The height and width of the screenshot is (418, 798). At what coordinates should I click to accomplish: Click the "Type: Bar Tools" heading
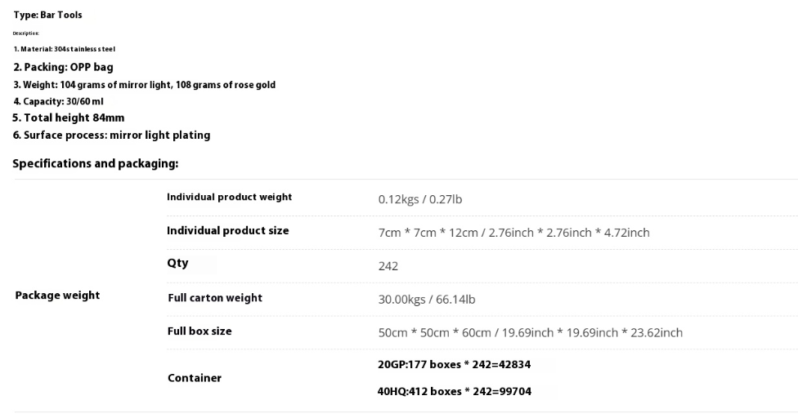pos(47,16)
